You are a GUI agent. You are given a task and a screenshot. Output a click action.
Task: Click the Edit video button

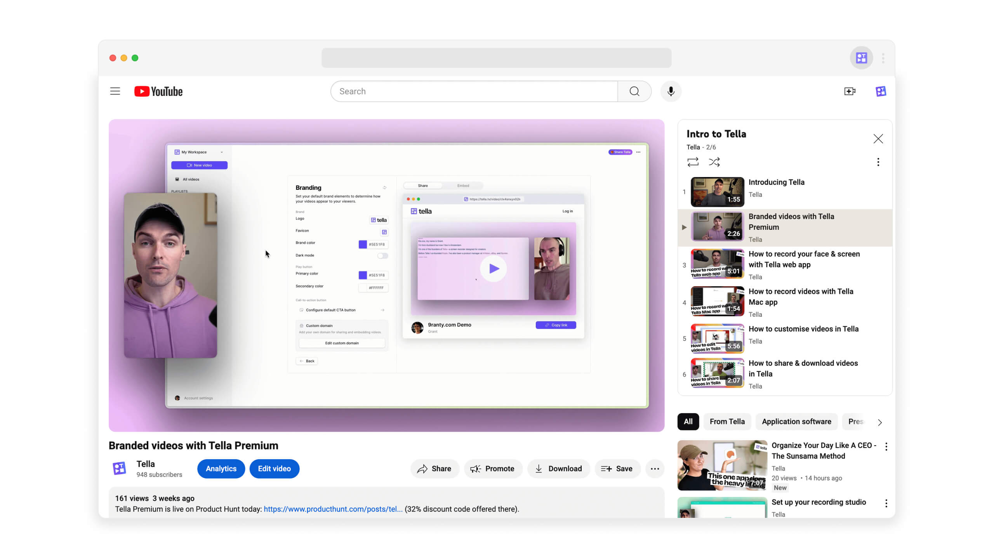274,469
